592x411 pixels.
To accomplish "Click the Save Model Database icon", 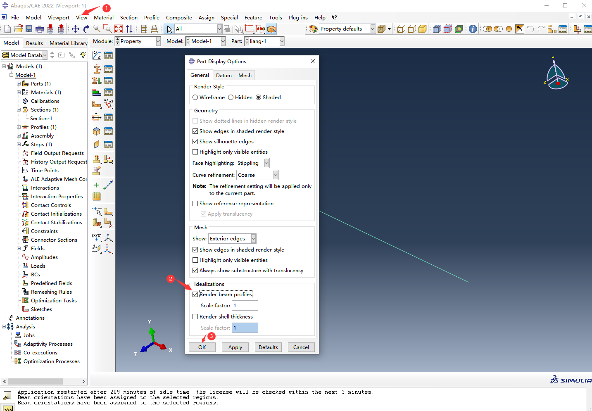I will coord(29,29).
